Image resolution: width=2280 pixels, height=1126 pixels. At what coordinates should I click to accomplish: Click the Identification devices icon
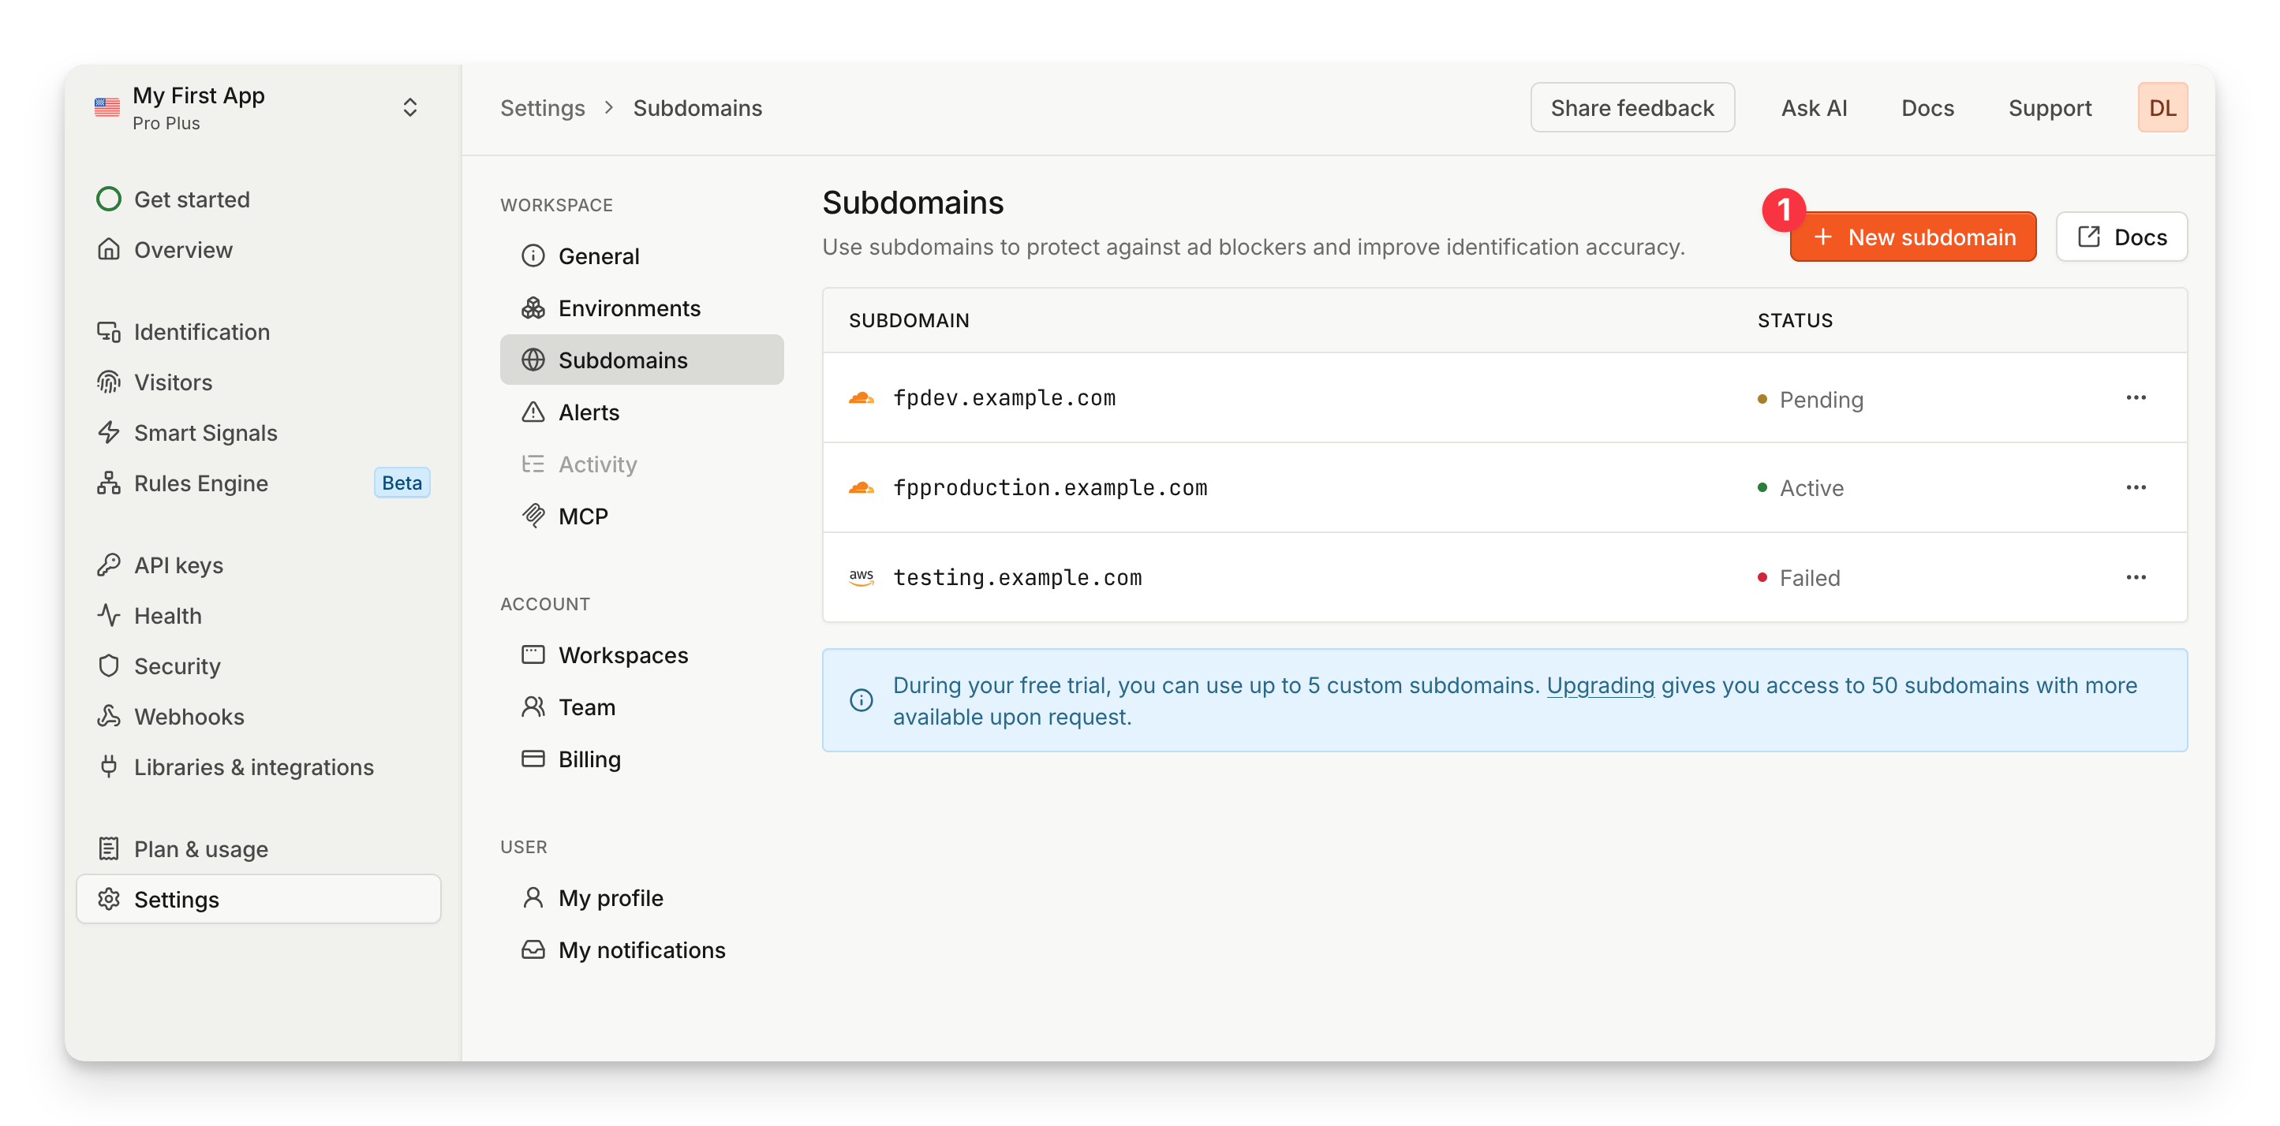(108, 332)
